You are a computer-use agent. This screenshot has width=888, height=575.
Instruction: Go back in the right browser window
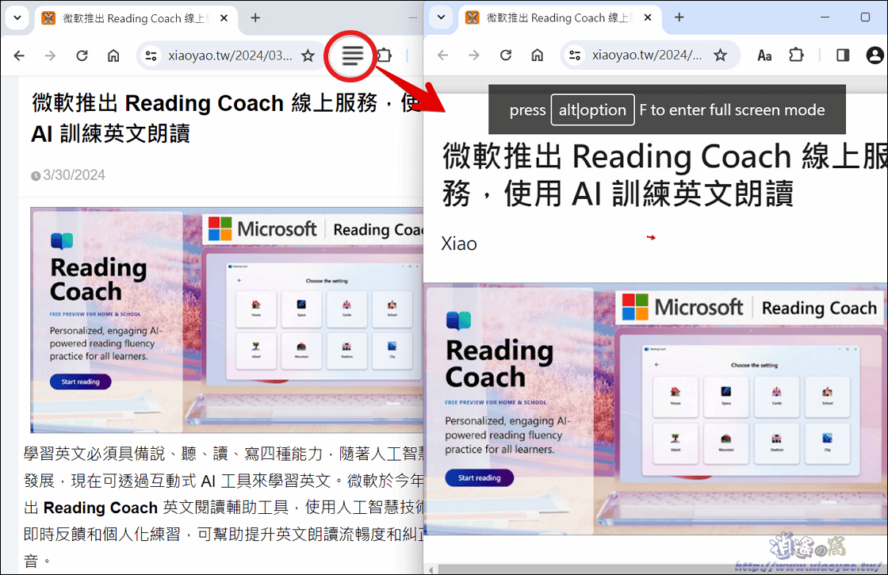coord(443,55)
